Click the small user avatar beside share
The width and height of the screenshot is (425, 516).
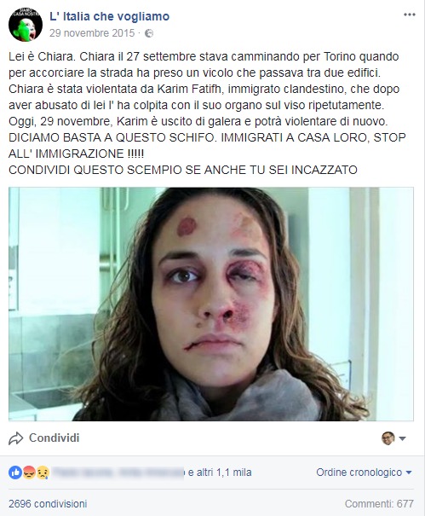388,438
